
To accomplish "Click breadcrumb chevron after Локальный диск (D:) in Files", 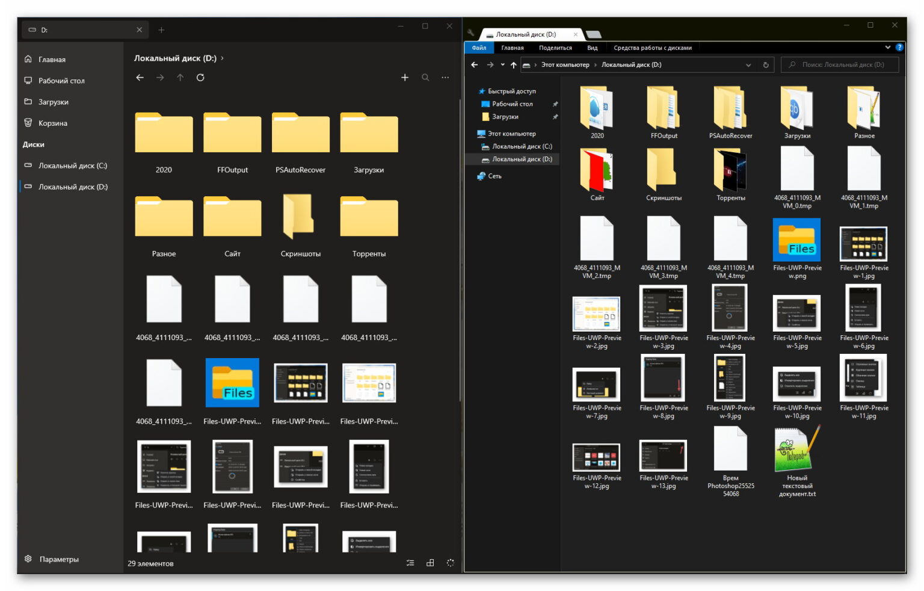I will [223, 58].
